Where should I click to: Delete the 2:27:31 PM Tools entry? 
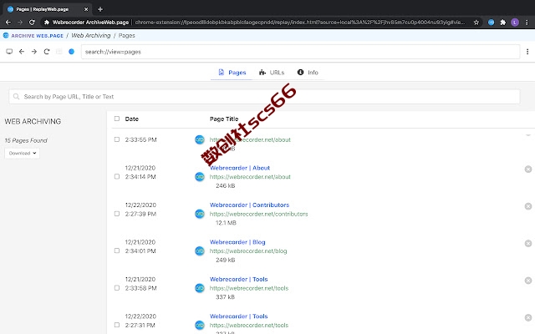tap(528, 317)
